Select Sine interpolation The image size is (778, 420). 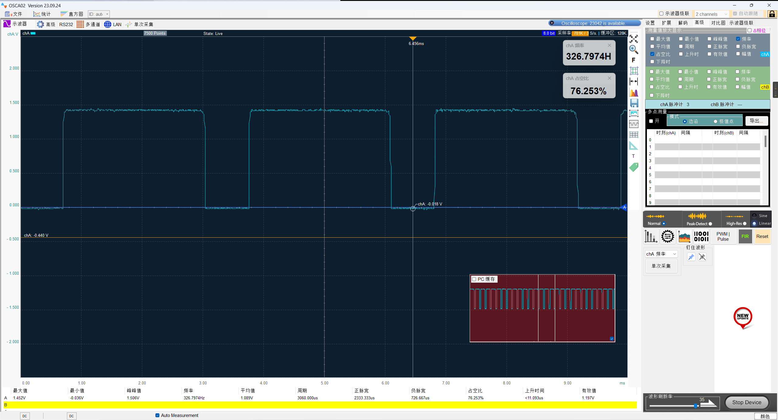pyautogui.click(x=755, y=216)
